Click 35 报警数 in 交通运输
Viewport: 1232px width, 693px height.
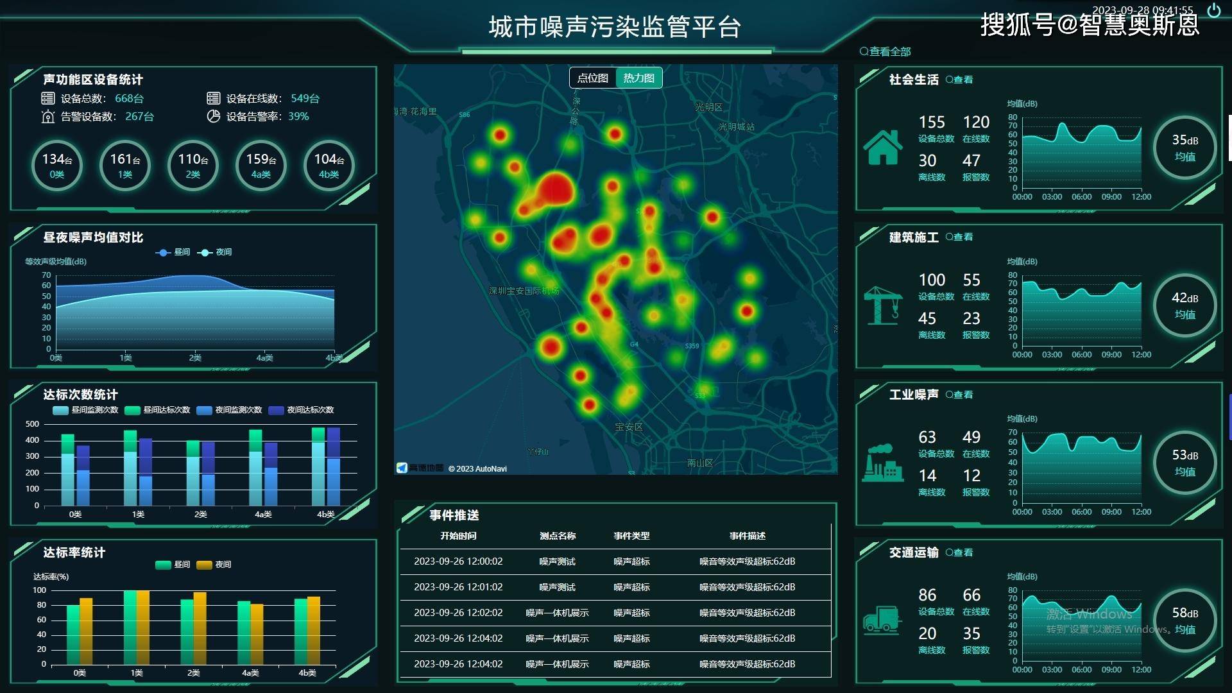tap(975, 640)
